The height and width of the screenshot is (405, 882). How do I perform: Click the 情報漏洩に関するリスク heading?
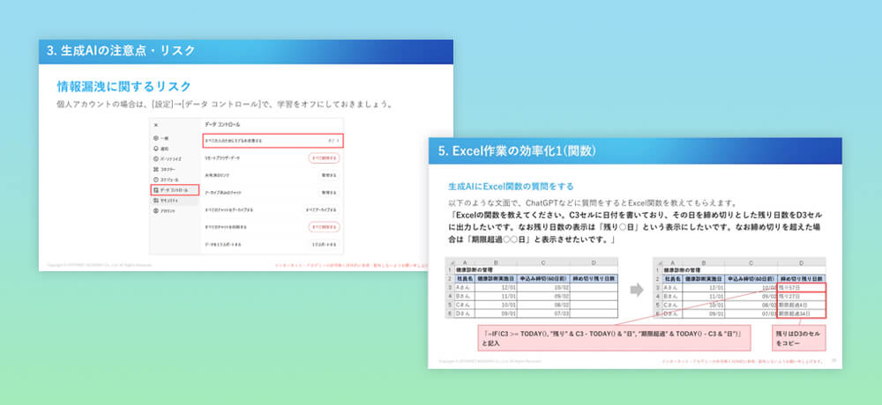click(124, 86)
